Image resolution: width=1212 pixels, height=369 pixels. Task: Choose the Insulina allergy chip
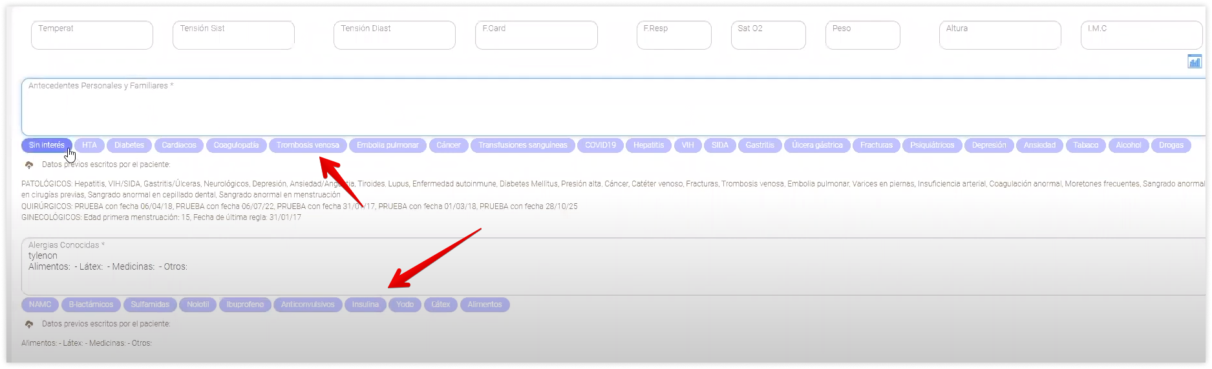click(365, 304)
